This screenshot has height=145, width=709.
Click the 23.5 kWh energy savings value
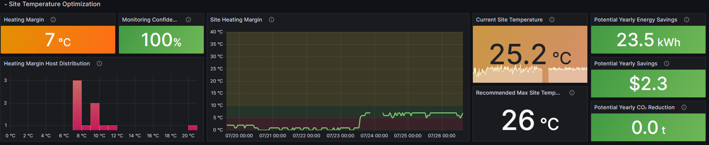[649, 40]
